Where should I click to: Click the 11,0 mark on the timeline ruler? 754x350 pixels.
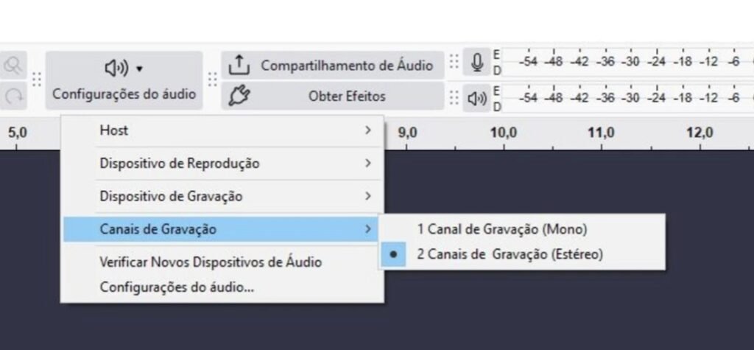point(601,133)
